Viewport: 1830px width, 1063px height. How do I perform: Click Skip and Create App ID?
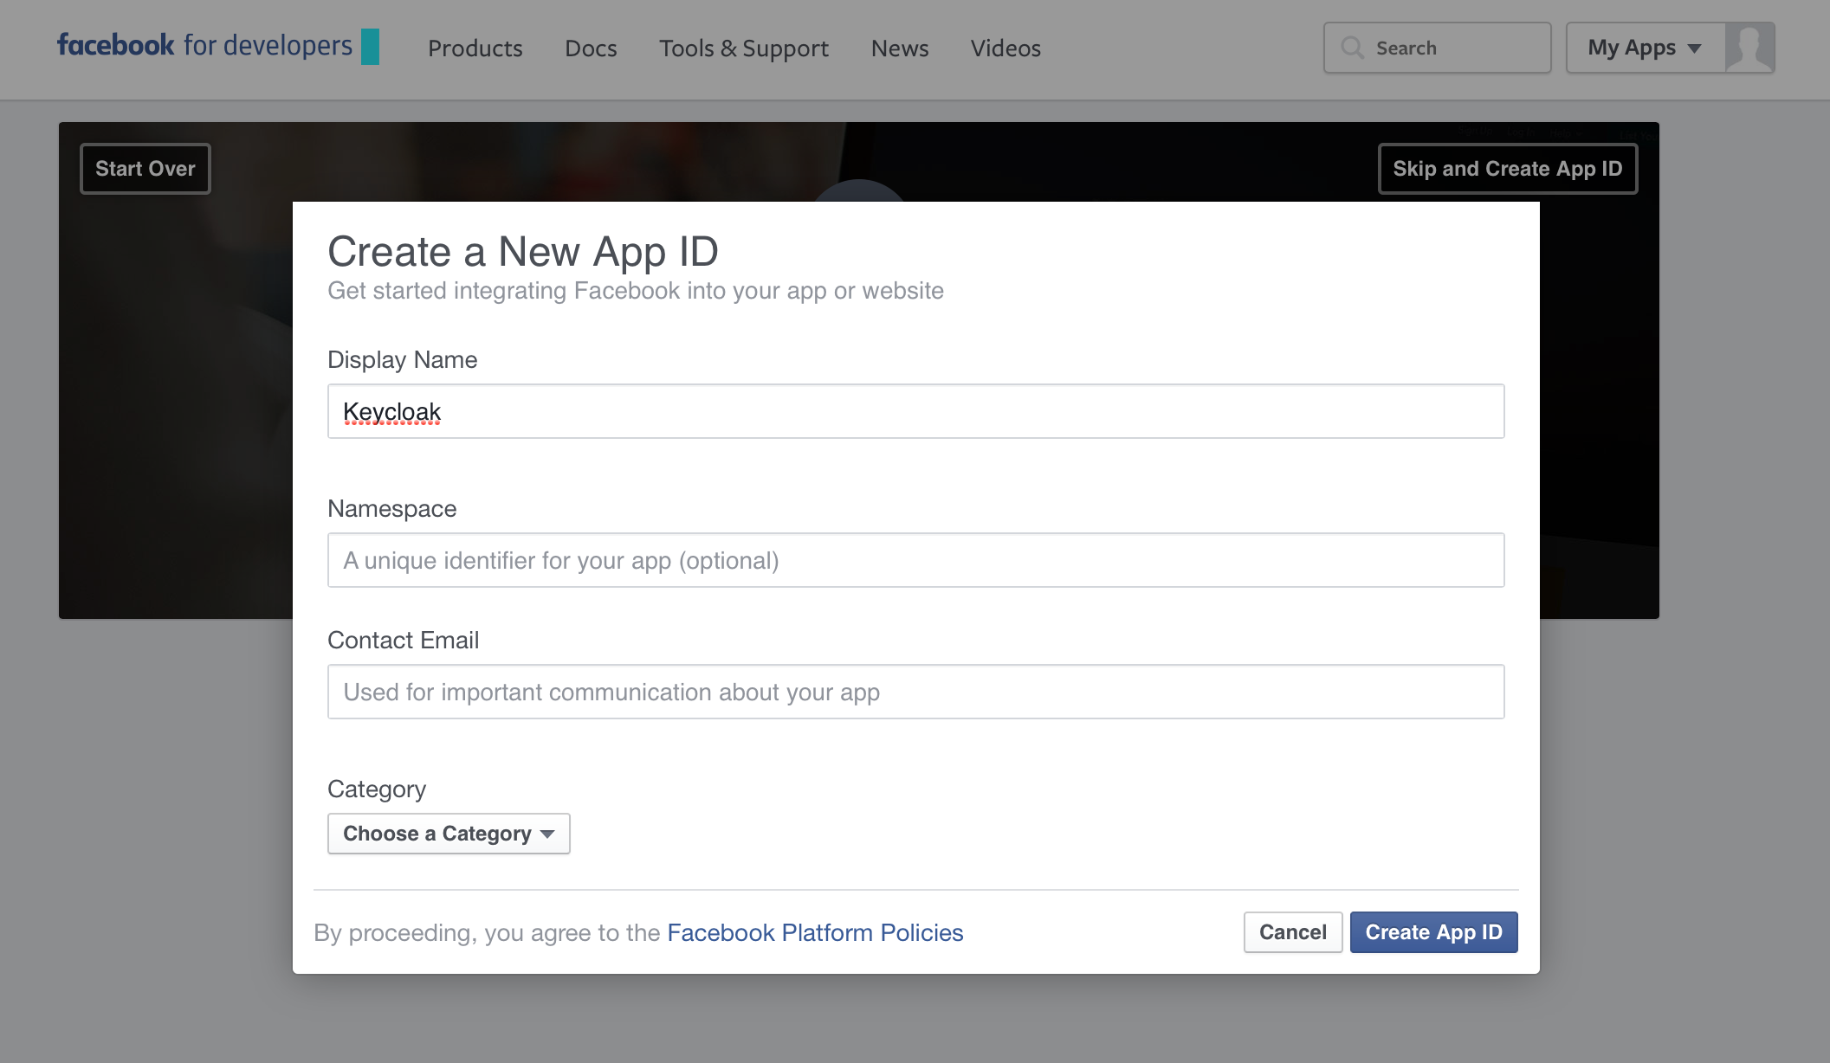[x=1507, y=168]
